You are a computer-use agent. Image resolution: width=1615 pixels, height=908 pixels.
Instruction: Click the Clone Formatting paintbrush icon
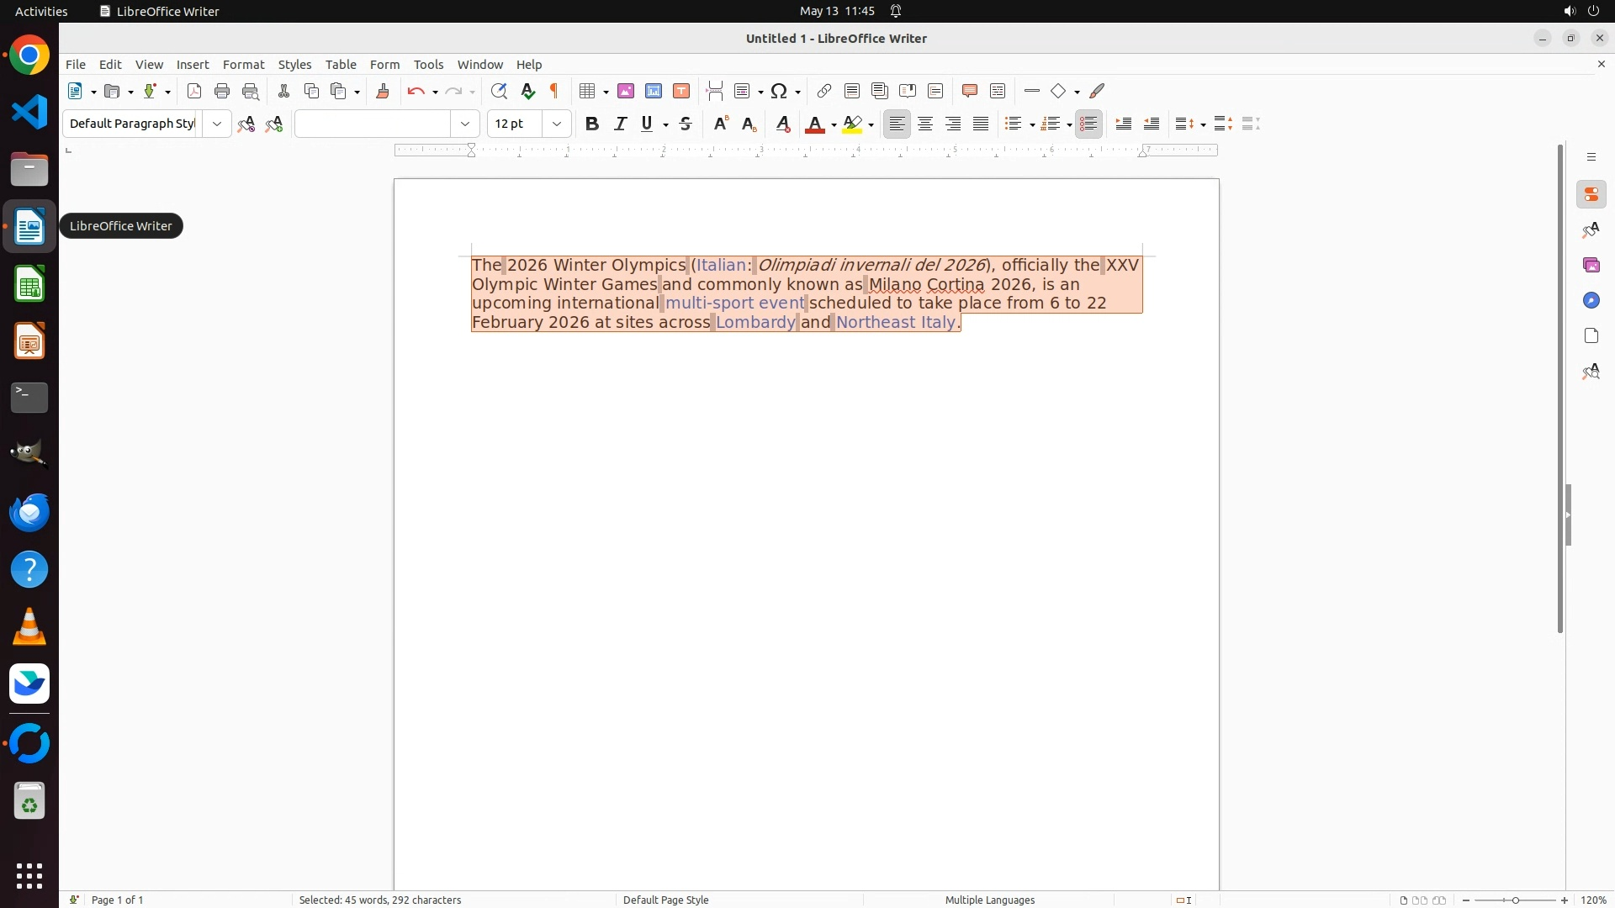pos(383,91)
